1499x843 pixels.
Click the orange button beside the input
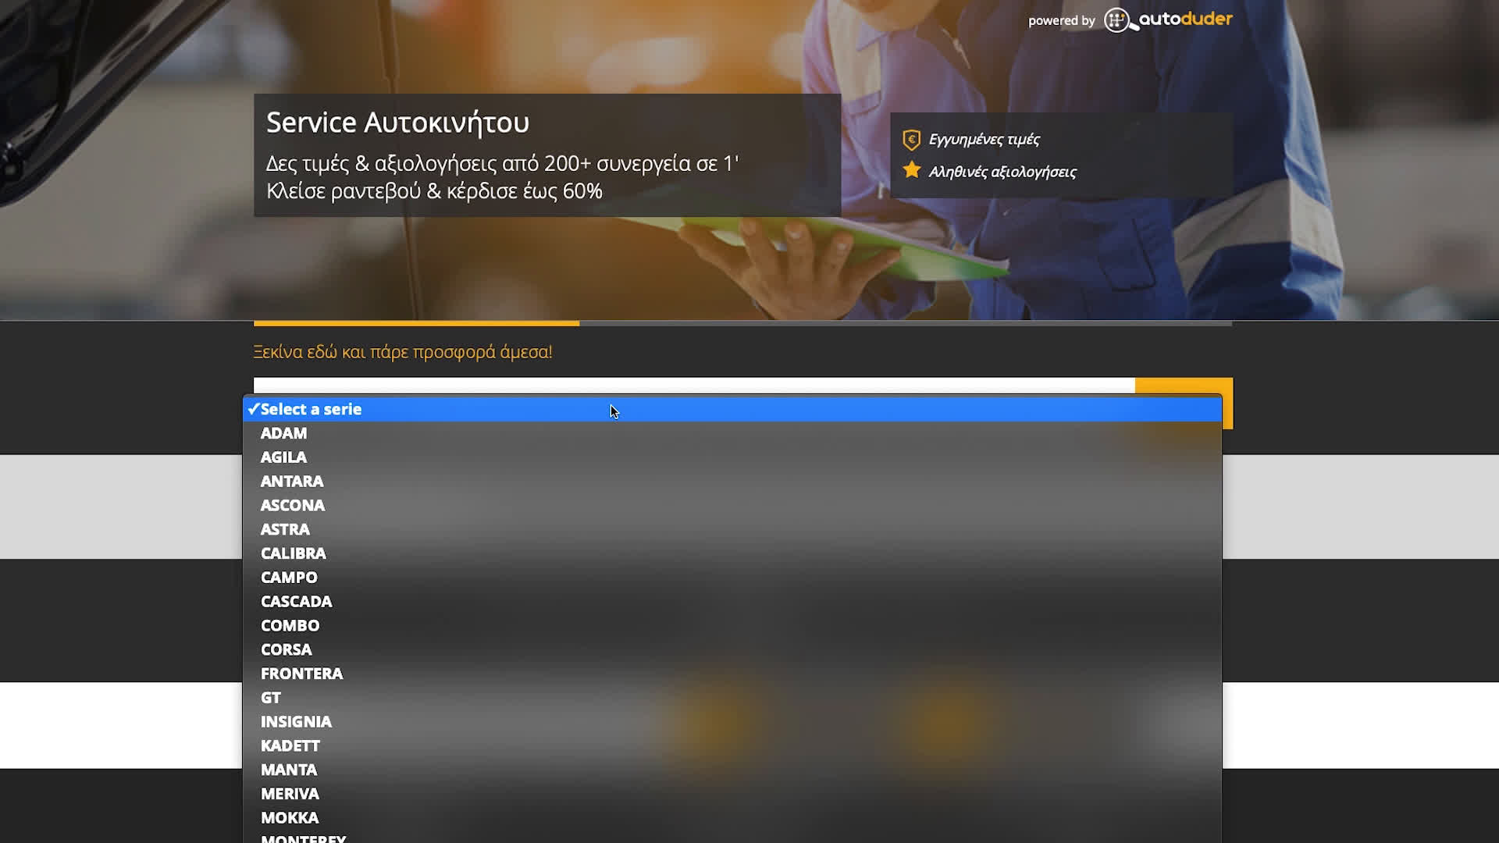(x=1183, y=386)
